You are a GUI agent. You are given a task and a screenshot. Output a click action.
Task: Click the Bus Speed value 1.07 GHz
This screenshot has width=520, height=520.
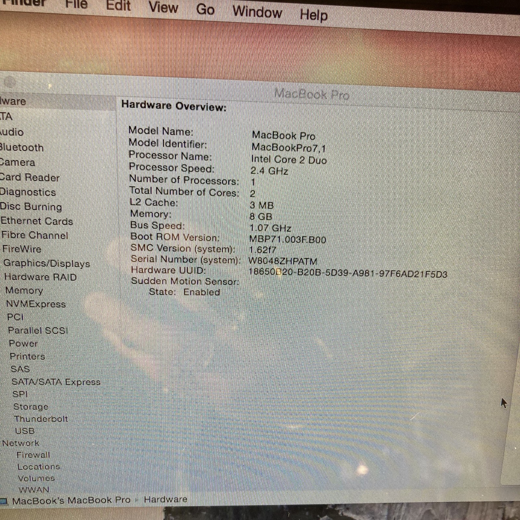click(x=270, y=227)
